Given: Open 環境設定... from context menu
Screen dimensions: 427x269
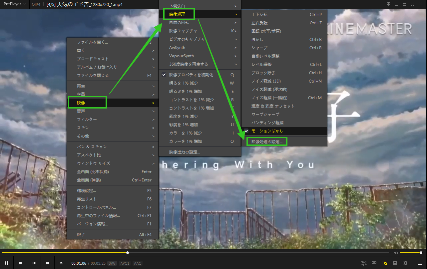Looking at the screenshot, I should point(113,191).
